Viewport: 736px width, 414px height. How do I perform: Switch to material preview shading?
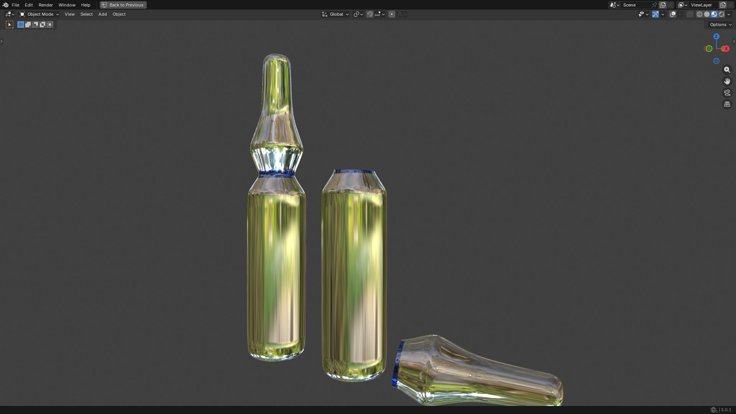pyautogui.click(x=714, y=14)
